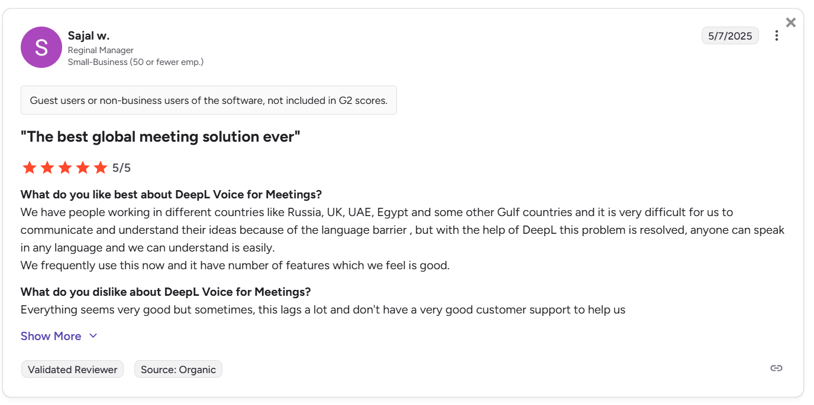Click the Source: Organic badge

pos(178,369)
